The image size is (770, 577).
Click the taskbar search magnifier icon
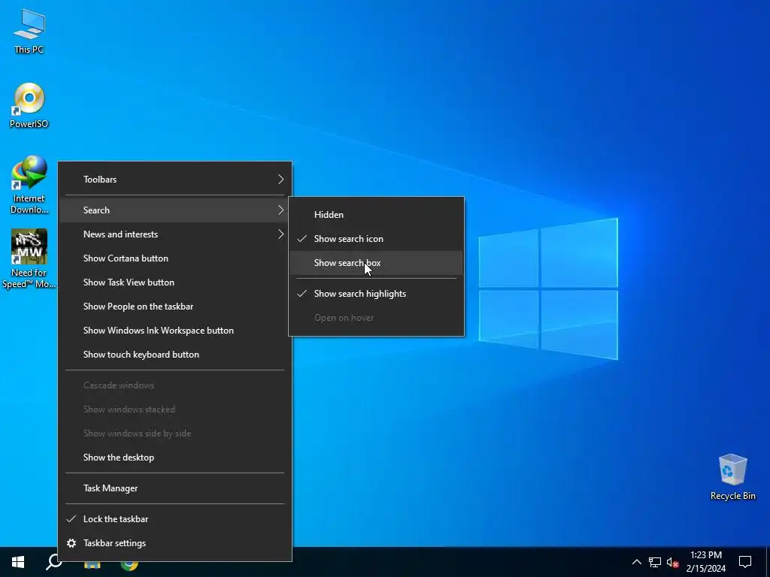coord(54,562)
